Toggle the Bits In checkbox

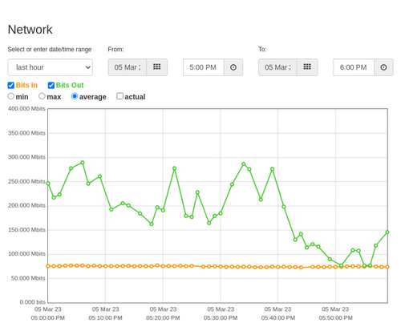[x=11, y=85]
